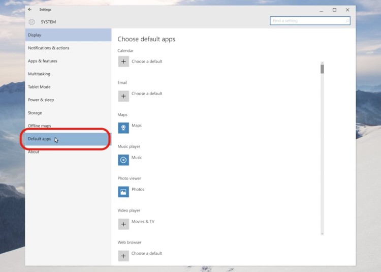
Task: Click the Choose default apps heading
Action: [146, 39]
